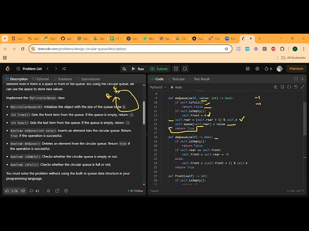309x231 pixels.
Task: Click the 41 Online indicator
Action: tap(135, 191)
